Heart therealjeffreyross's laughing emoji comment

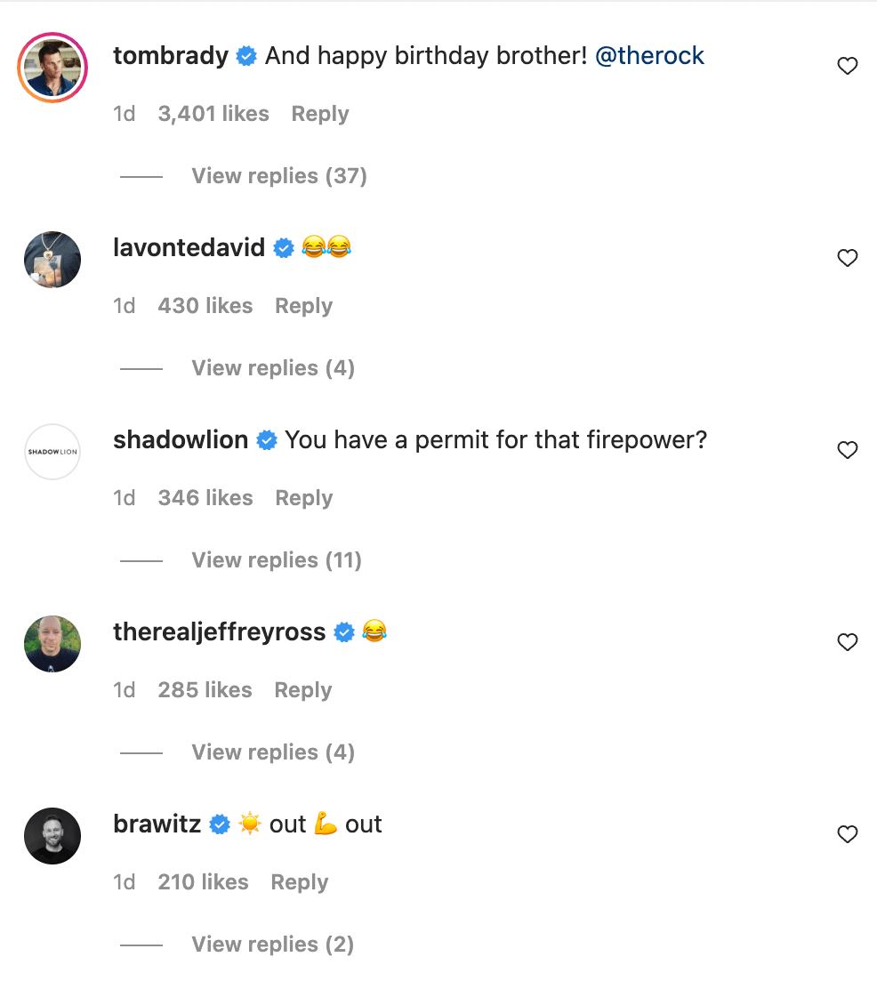[847, 642]
